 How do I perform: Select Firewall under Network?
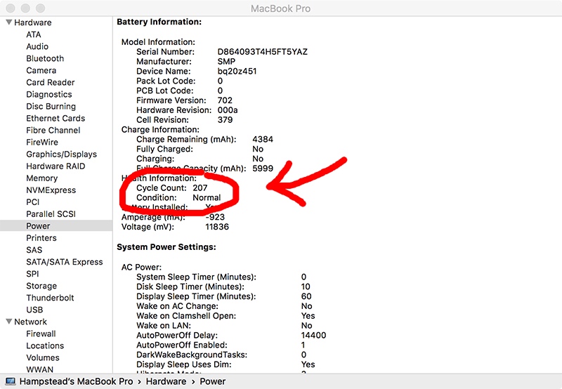(x=41, y=334)
